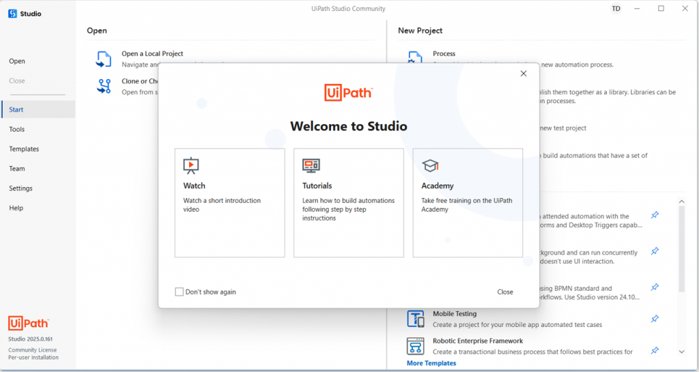This screenshot has width=699, height=372.
Task: Click the Robotic Enterprise Framework template icon
Action: (416, 345)
